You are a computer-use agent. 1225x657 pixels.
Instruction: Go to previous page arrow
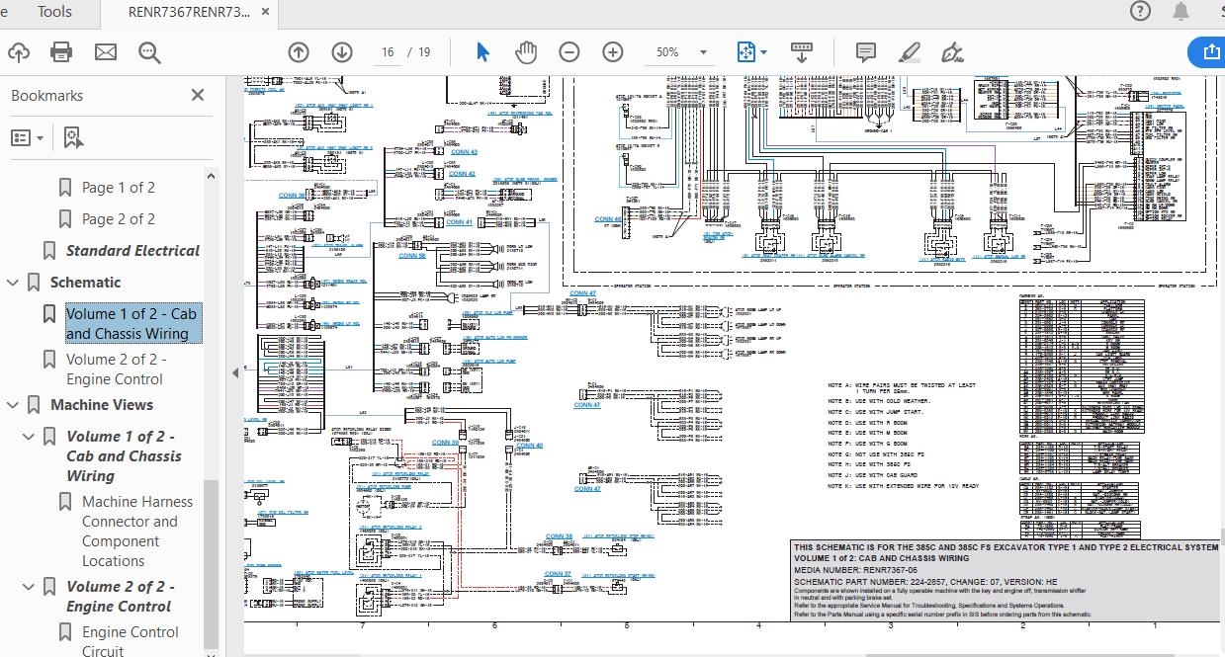[299, 52]
